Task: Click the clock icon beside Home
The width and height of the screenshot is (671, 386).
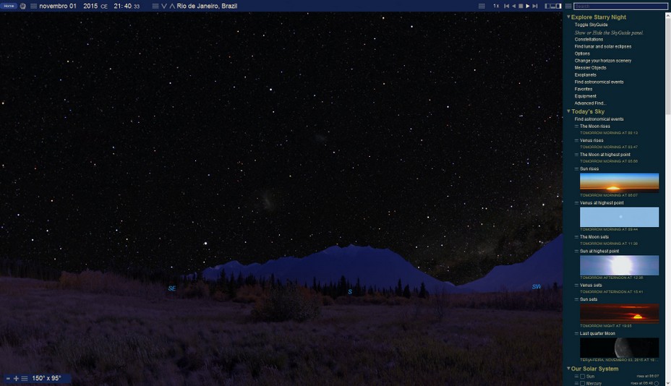Action: click(x=22, y=6)
